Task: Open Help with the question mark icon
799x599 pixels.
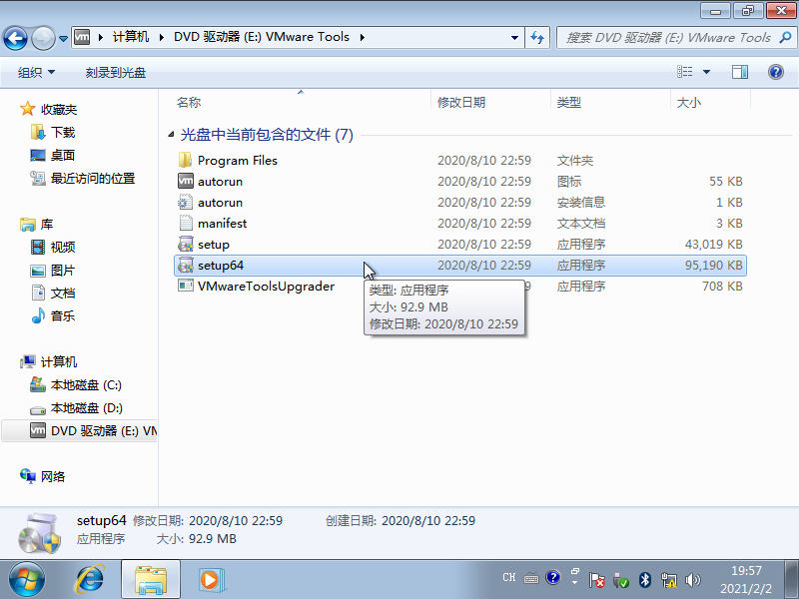Action: click(x=776, y=72)
